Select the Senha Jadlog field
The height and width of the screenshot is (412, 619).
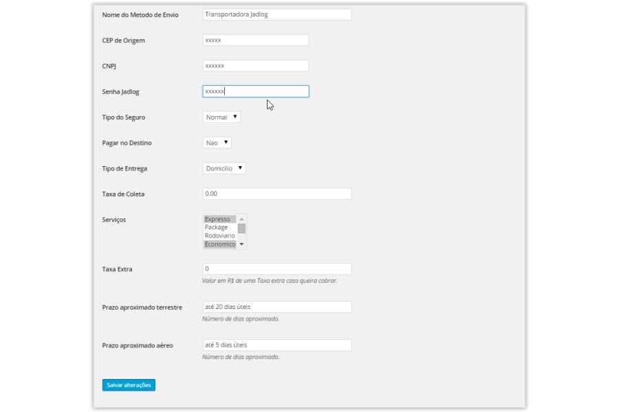[x=255, y=91]
